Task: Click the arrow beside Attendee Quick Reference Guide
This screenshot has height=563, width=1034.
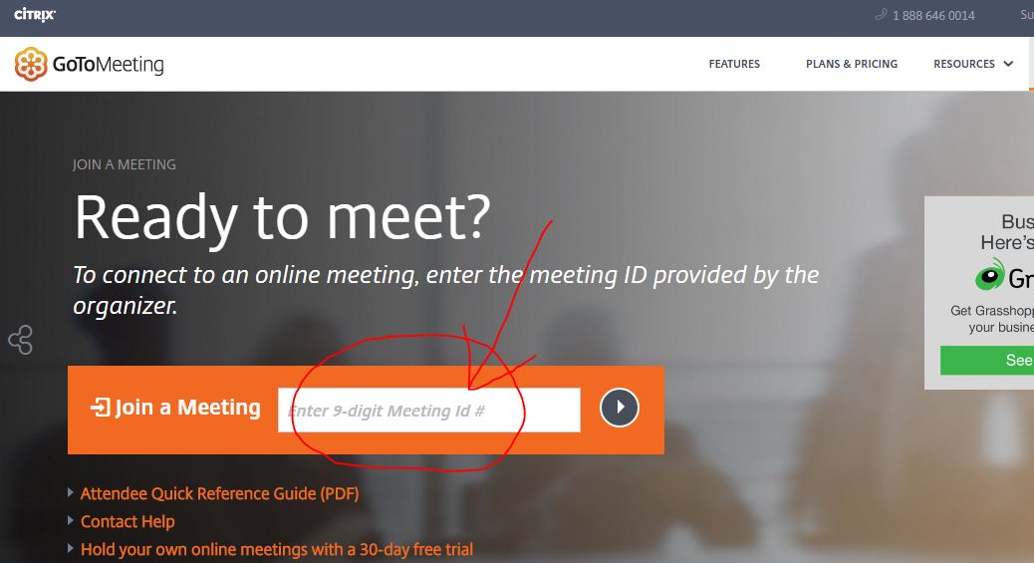Action: pos(71,492)
